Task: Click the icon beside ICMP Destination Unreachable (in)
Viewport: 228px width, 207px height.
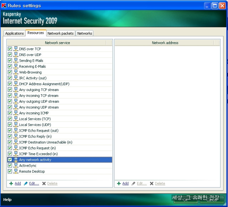Action: pyautogui.click(x=16, y=142)
